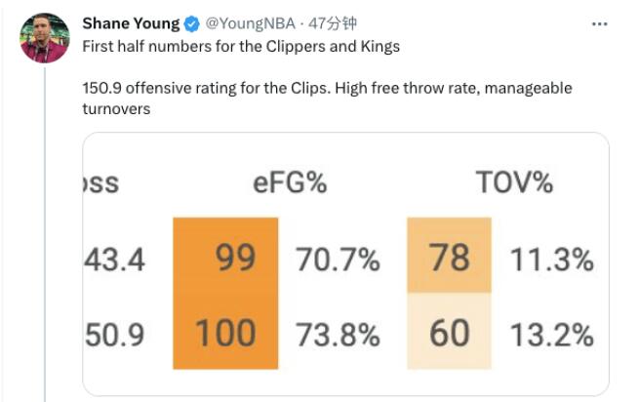Screen dimensions: 639x402
Task: Click the Shane Young display name
Action: [132, 23]
